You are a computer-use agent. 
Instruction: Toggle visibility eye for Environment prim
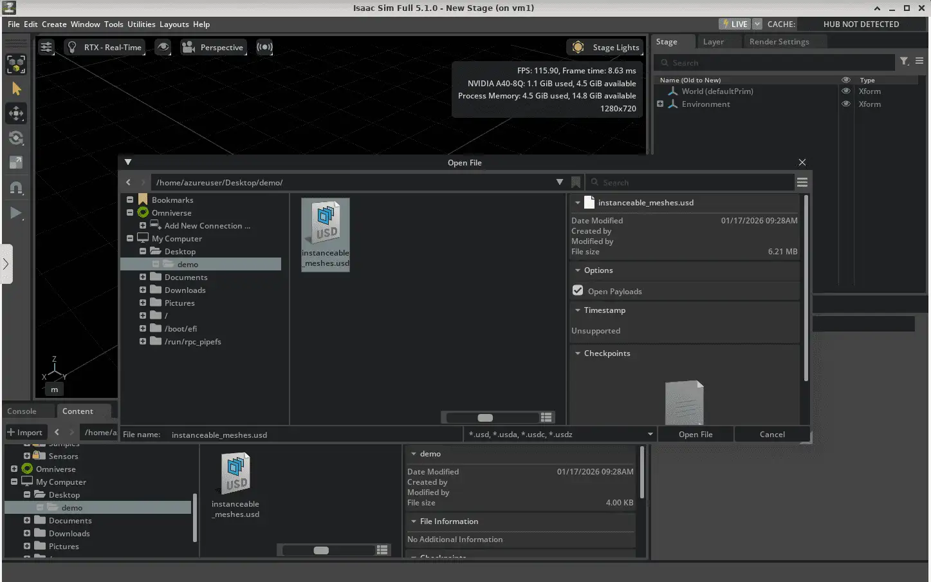click(x=846, y=104)
